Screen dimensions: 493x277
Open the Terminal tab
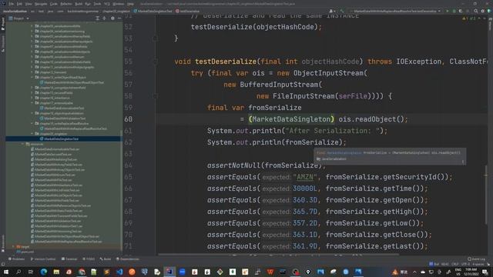[69, 259]
